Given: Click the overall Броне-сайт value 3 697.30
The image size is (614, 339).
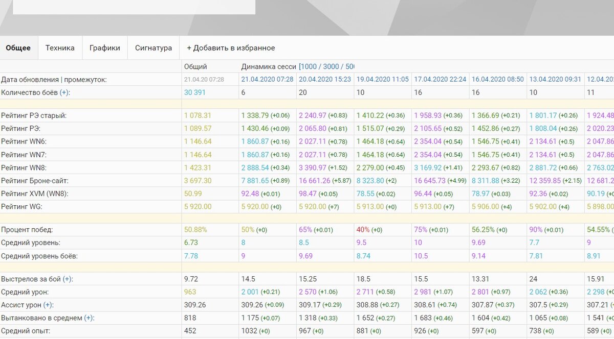Looking at the screenshot, I should (198, 180).
